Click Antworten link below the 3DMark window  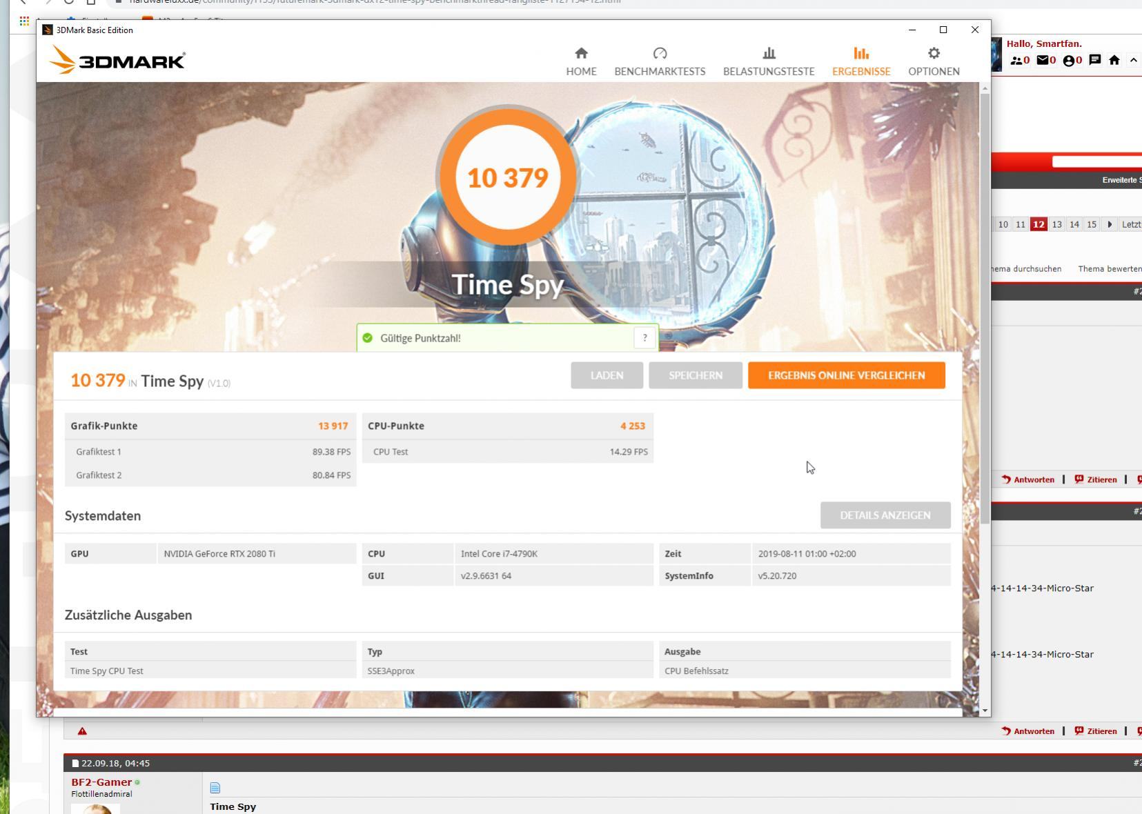click(1028, 731)
